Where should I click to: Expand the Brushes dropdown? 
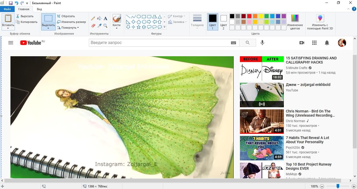point(117,28)
